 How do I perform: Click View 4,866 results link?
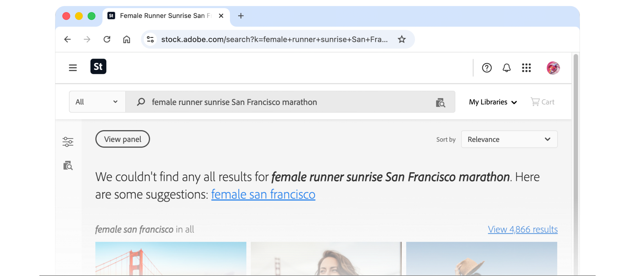tap(522, 230)
